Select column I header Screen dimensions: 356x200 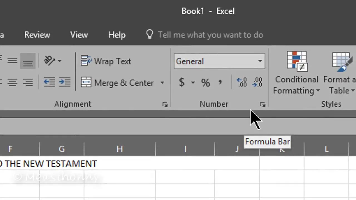(185, 149)
